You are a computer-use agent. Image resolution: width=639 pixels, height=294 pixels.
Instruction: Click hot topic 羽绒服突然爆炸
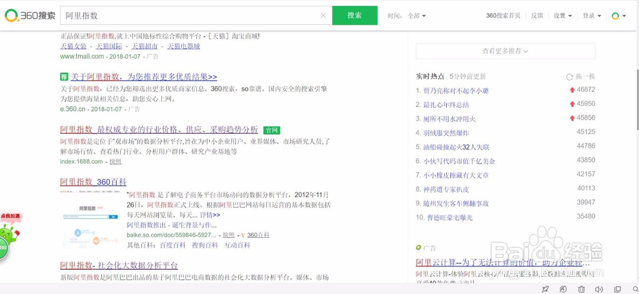(x=446, y=133)
